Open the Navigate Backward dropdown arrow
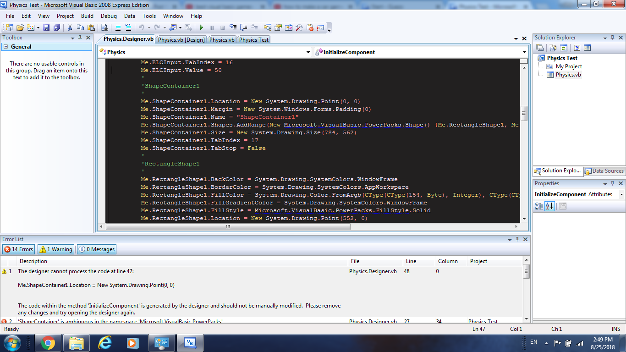626x352 pixels. click(x=180, y=27)
